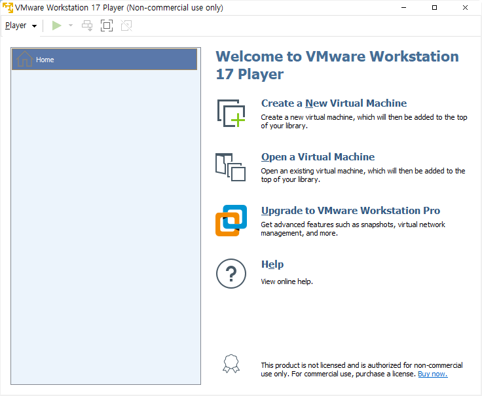482x396 pixels.
Task: Enter full screen mode icon
Action: (107, 26)
